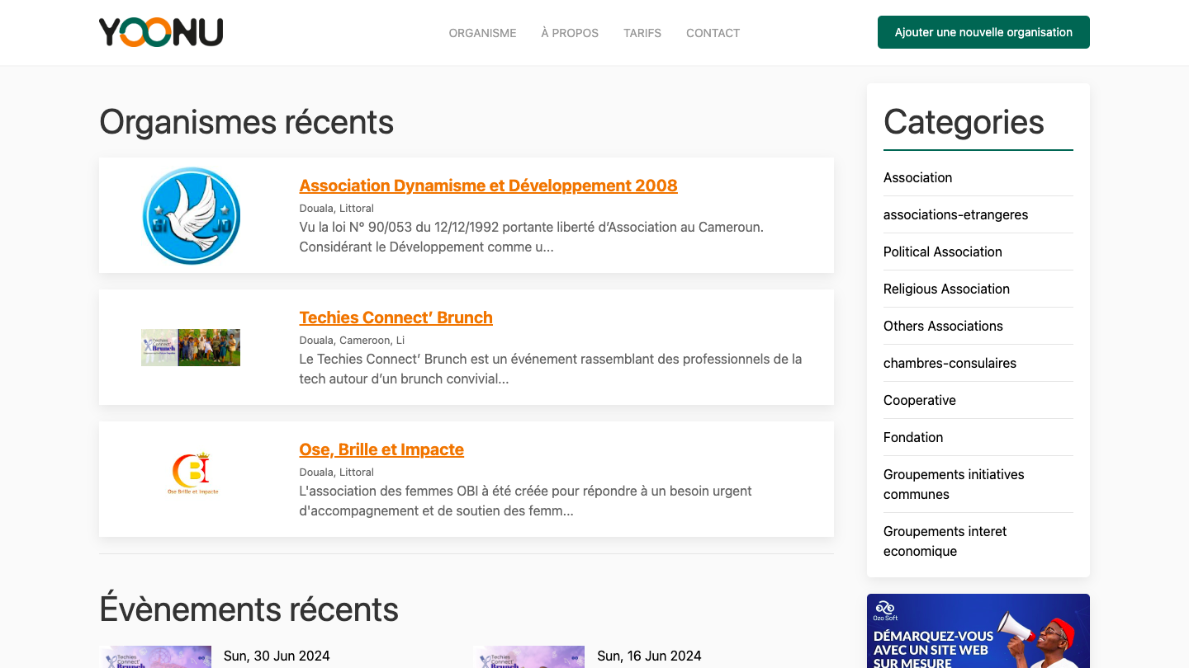Click Ajouter une nouvelle organisation button
1189x668 pixels.
click(x=983, y=32)
